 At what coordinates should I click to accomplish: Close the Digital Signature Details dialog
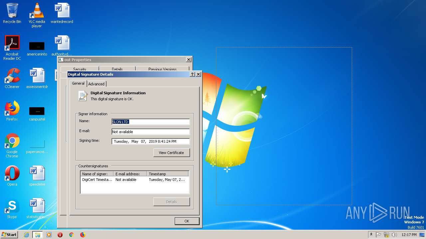coord(198,74)
